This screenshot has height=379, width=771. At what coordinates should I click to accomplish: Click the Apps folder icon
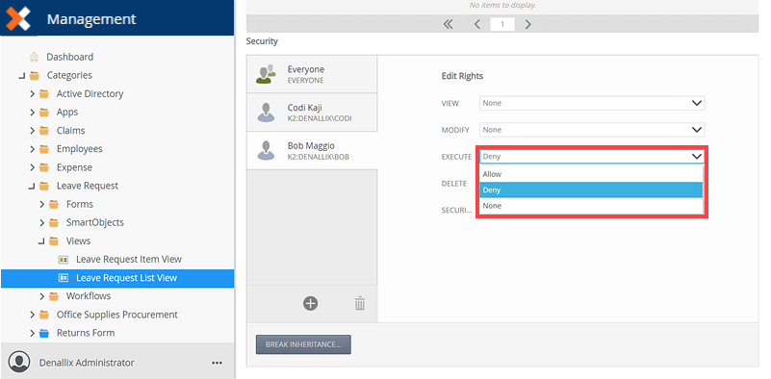(x=43, y=113)
